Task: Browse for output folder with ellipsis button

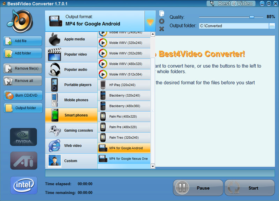Action: coord(272,26)
